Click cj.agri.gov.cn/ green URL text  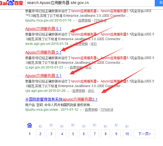click(x=35, y=67)
